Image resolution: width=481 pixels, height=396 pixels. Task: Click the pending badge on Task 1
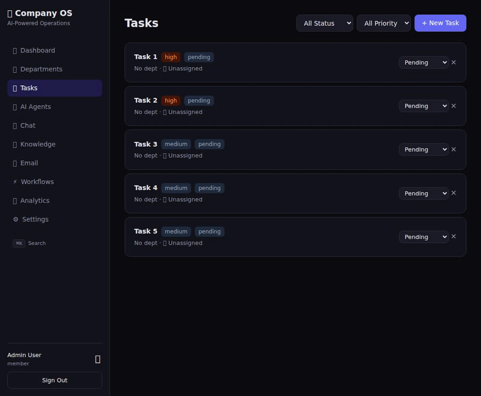tap(199, 57)
